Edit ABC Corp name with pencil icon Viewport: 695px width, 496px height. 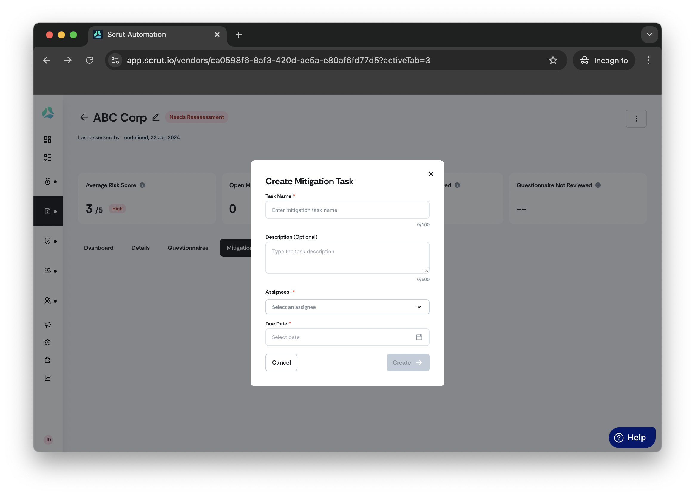156,117
